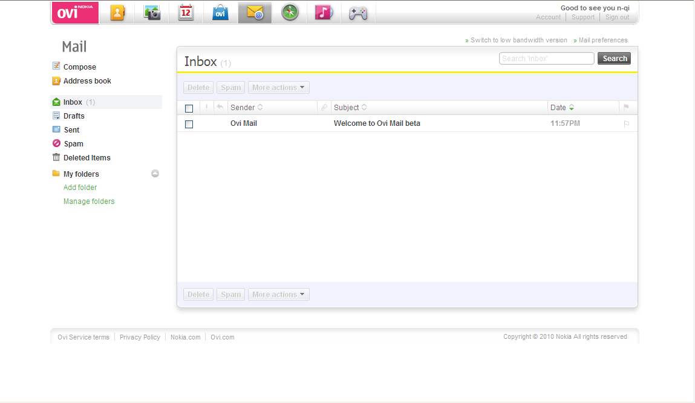Open the Support link
This screenshot has width=695, height=403.
click(583, 17)
